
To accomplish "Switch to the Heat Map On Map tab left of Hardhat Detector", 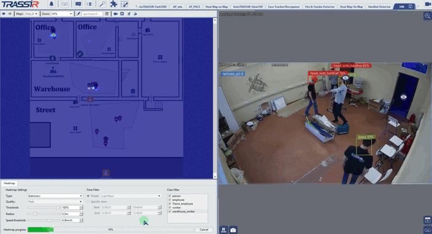I will (x=351, y=7).
